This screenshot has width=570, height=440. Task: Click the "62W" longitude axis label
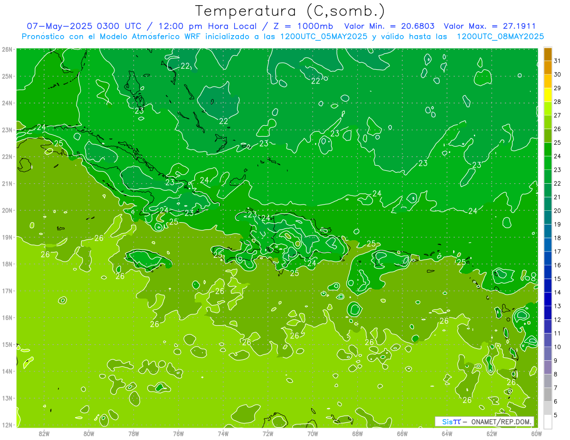coord(492,433)
